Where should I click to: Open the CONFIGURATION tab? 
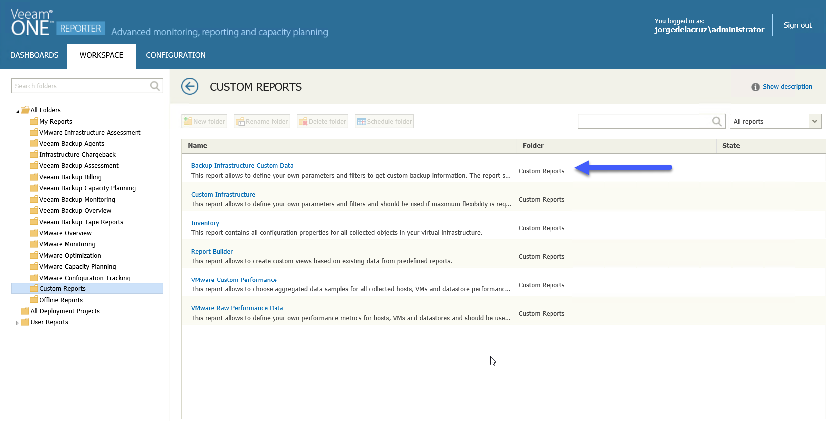176,55
